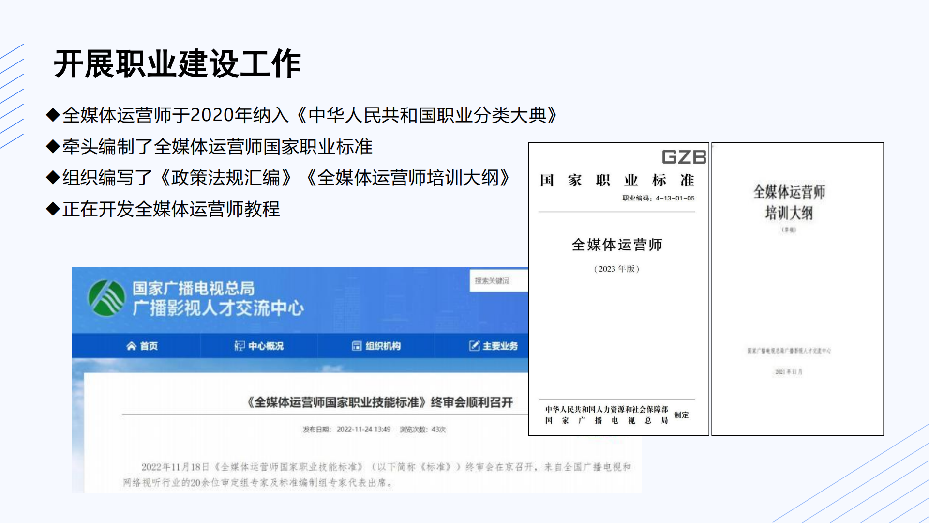The width and height of the screenshot is (929, 523).
Task: Click the slide title 开展职业建设工作
Action: coord(178,64)
